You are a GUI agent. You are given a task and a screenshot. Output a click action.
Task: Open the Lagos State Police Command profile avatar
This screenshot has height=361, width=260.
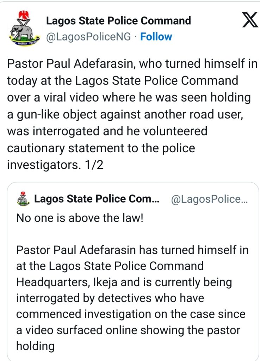click(24, 28)
